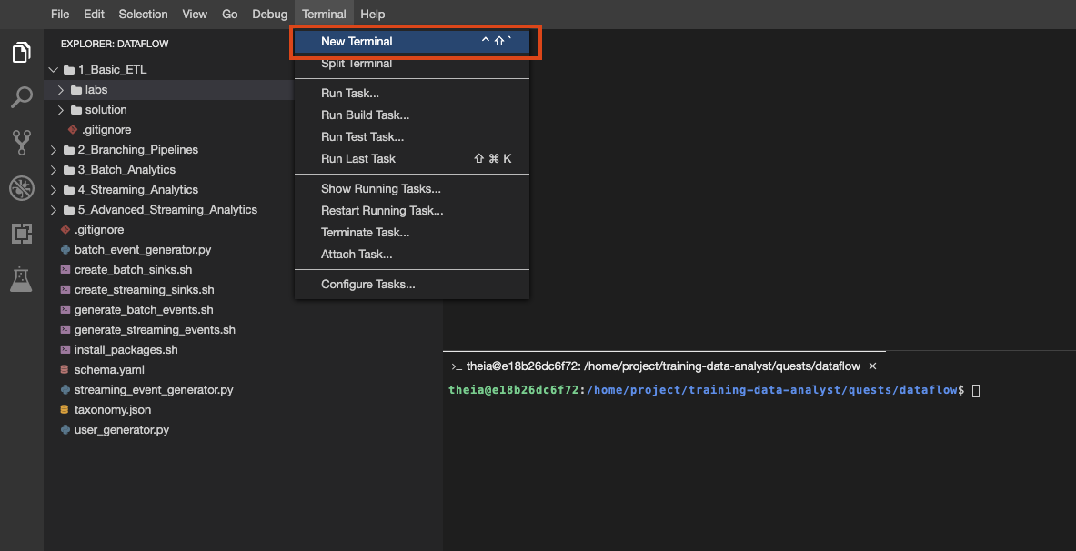Open schema.yaml file in explorer
This screenshot has width=1076, height=551.
[108, 370]
